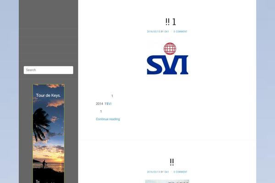275x183 pixels.
Task: Click the Search input field in sidebar
Action: [x=49, y=70]
